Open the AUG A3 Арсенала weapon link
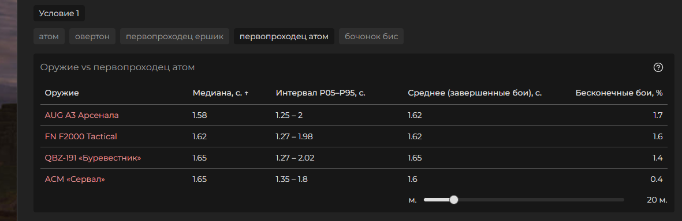This screenshot has width=682, height=221. tap(82, 115)
